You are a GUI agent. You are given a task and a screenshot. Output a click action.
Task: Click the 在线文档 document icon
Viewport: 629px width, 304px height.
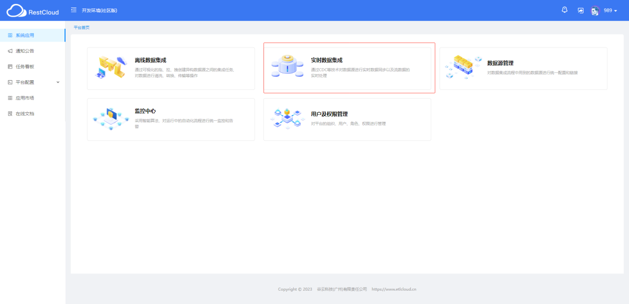pos(10,113)
